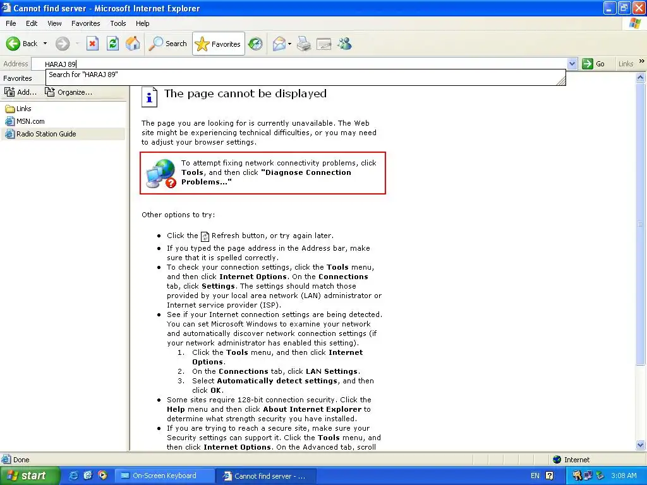Open the Help menu
This screenshot has height=485, width=647.
tap(143, 23)
